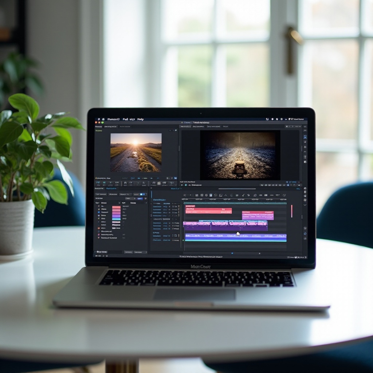Image resolution: width=373 pixels, height=373 pixels.
Task: Click the last icon on the timeline toolbar's right end
Action: point(284,195)
